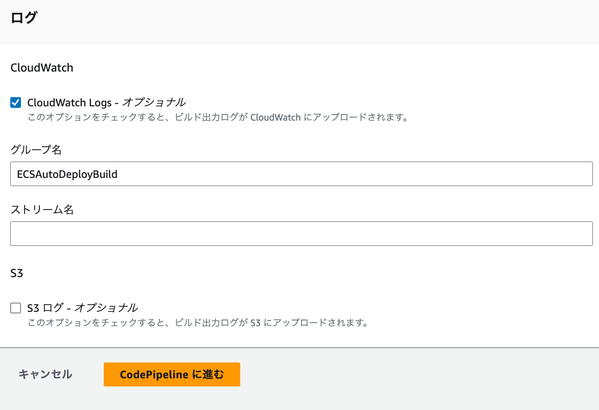Click the ストリーム名 field label
The height and width of the screenshot is (410, 599).
(x=42, y=209)
